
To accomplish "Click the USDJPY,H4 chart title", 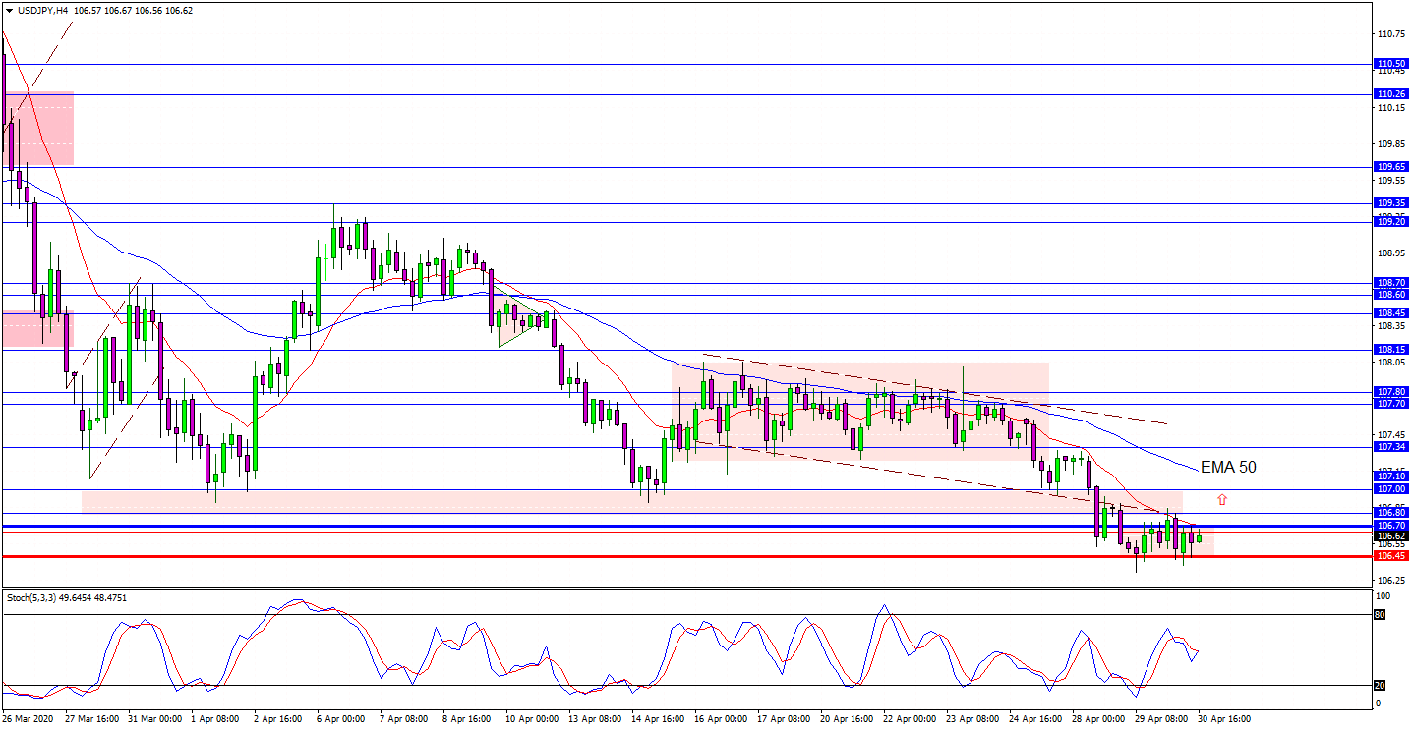I will tap(43, 11).
